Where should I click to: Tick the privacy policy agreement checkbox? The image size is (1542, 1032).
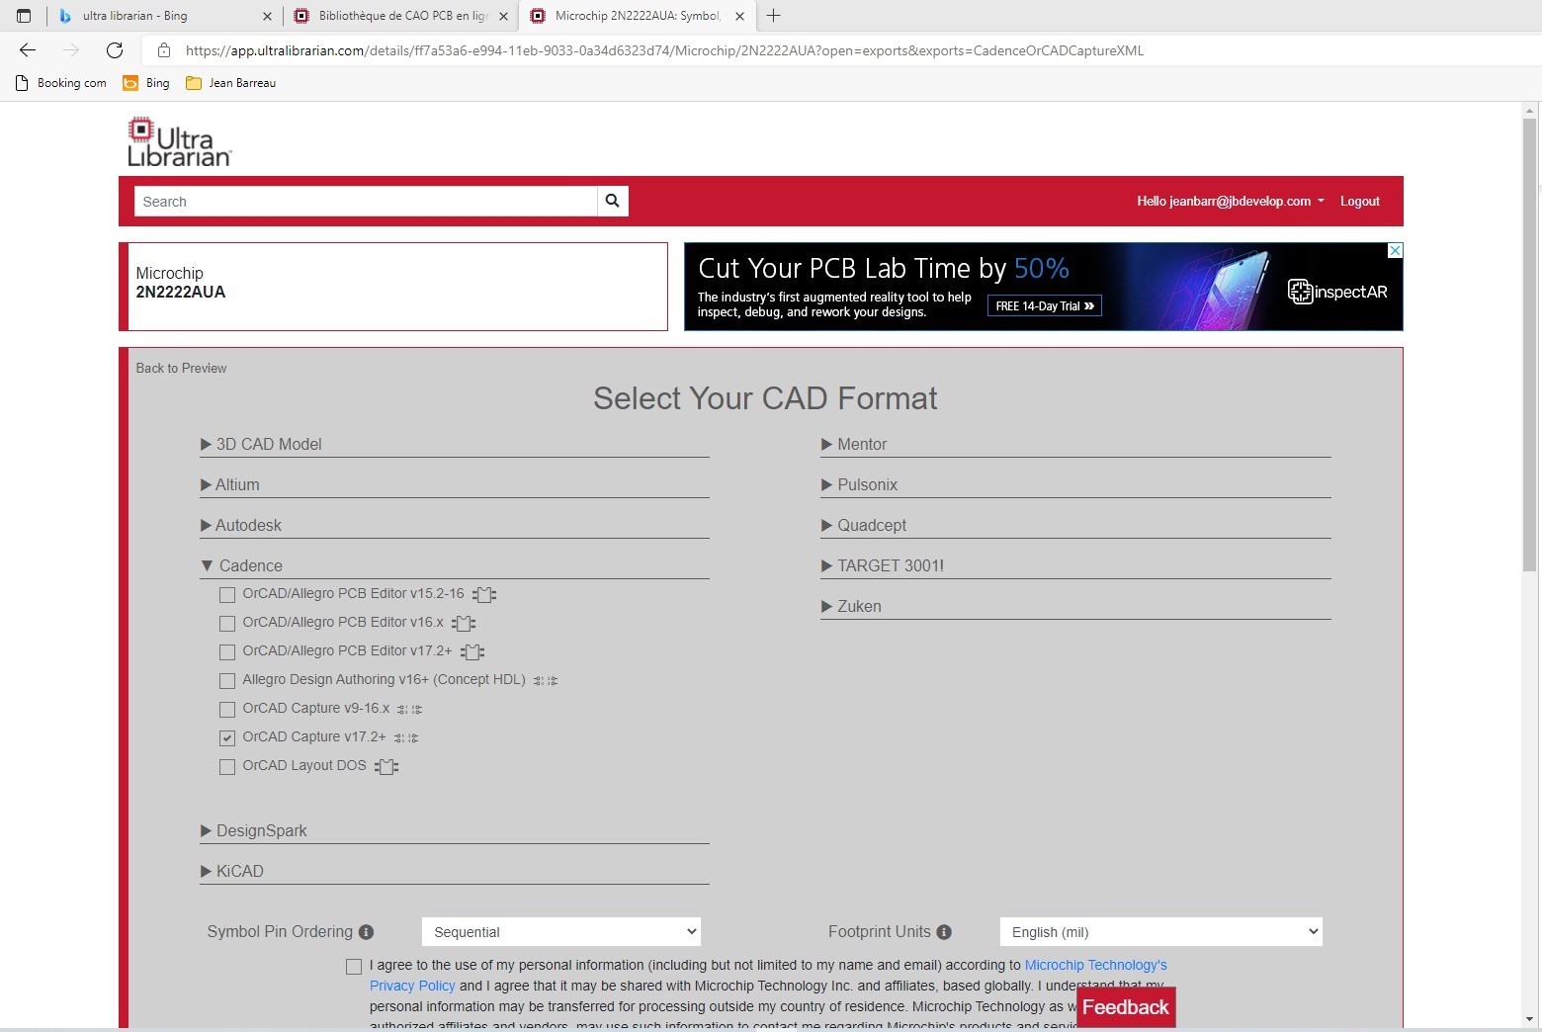[354, 967]
